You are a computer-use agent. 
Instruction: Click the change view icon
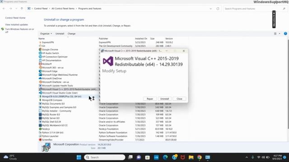tap(275, 34)
